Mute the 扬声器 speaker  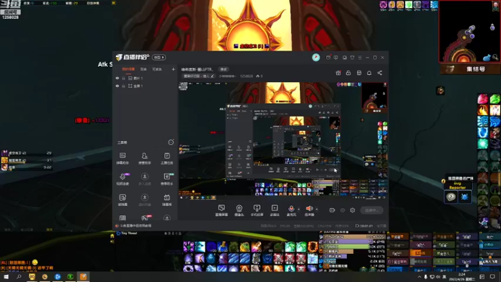(309, 211)
